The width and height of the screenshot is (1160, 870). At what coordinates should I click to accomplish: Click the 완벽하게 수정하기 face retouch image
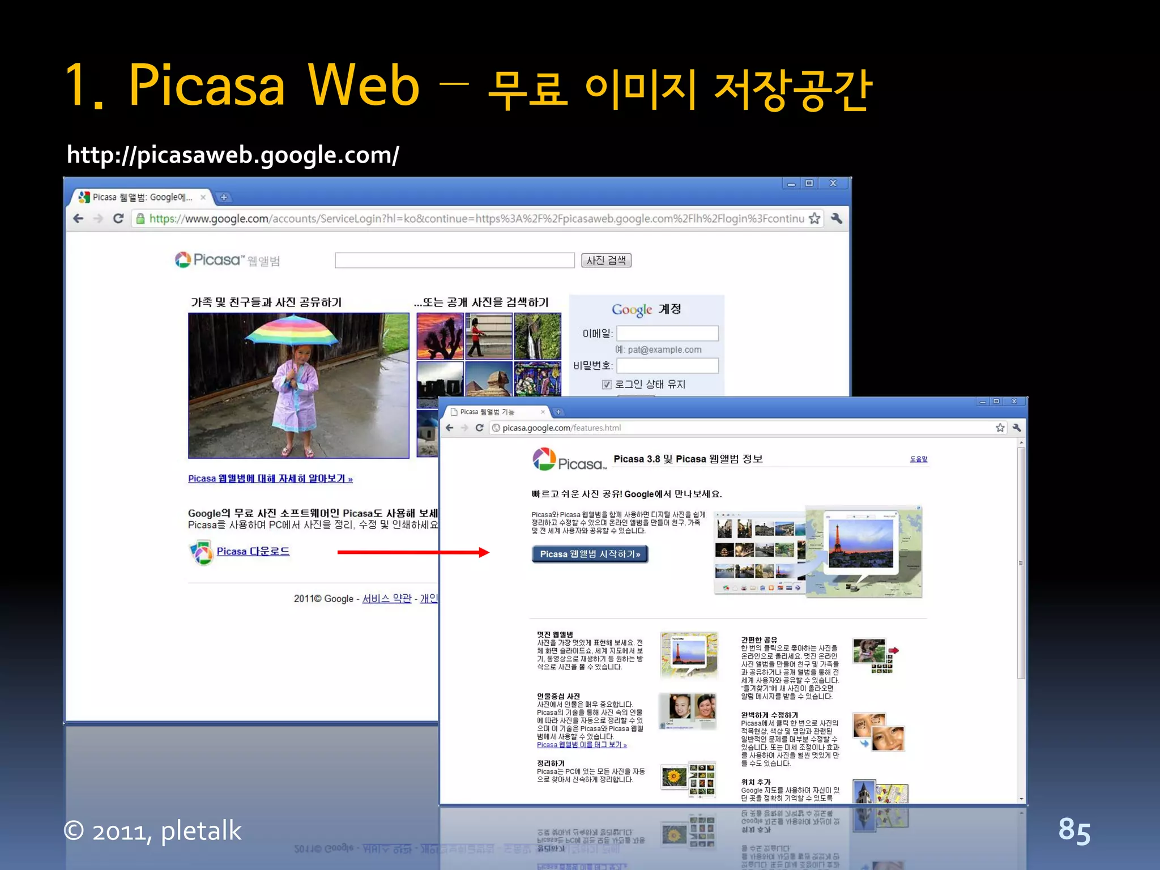pyautogui.click(x=878, y=732)
